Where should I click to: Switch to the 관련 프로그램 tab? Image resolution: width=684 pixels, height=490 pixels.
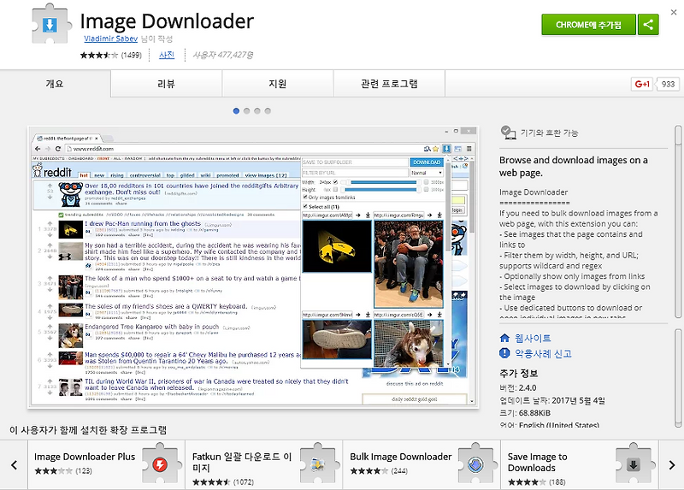[390, 83]
